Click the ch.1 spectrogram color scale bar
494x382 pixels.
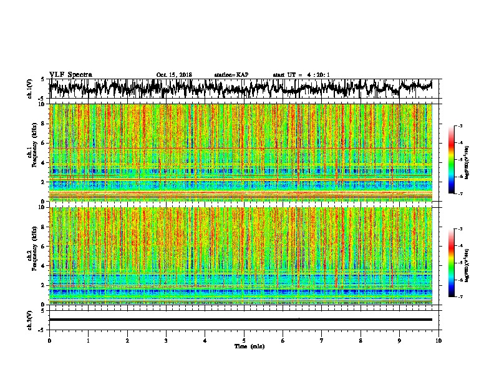[x=451, y=160]
